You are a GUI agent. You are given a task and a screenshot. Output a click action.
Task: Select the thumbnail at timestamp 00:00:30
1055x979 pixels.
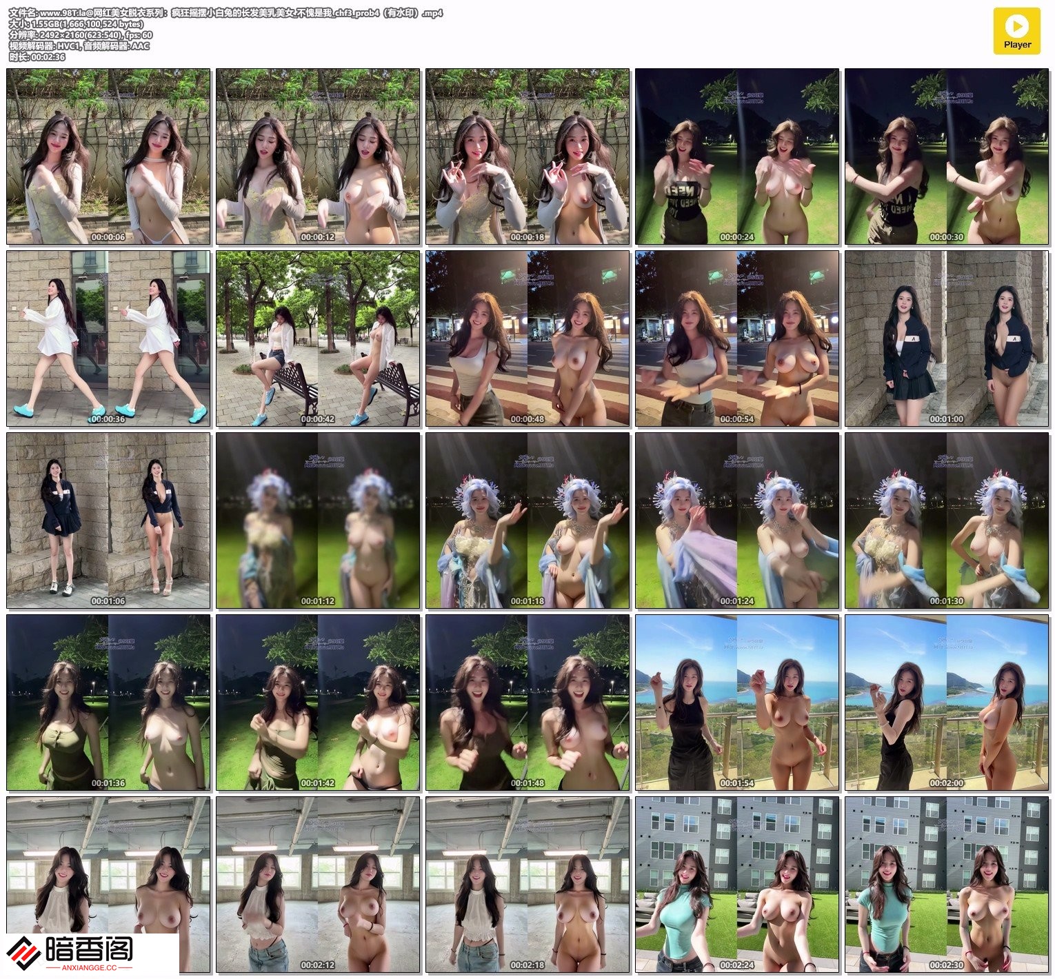pos(946,157)
